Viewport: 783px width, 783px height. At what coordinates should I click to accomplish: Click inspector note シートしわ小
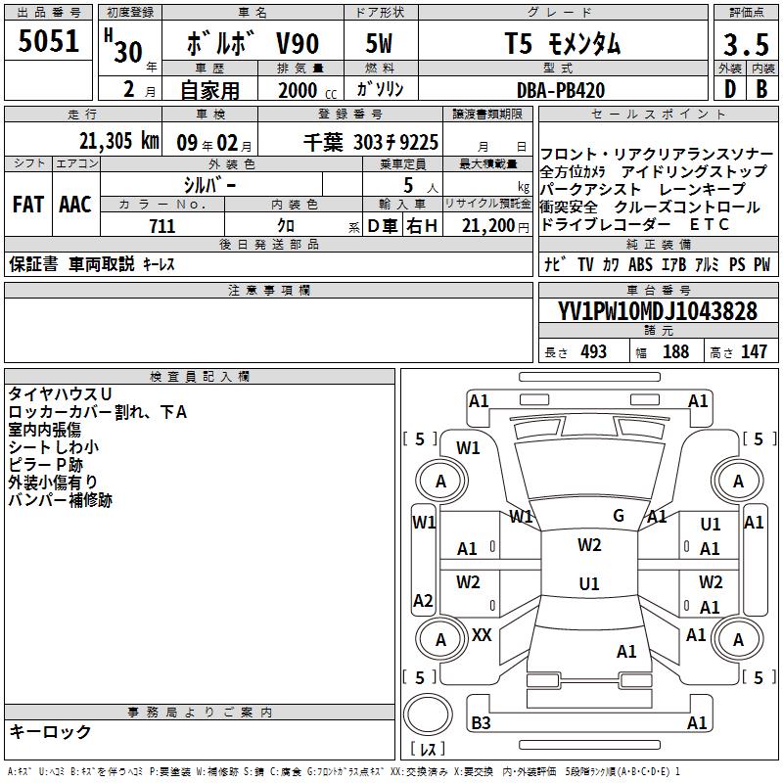(x=54, y=447)
